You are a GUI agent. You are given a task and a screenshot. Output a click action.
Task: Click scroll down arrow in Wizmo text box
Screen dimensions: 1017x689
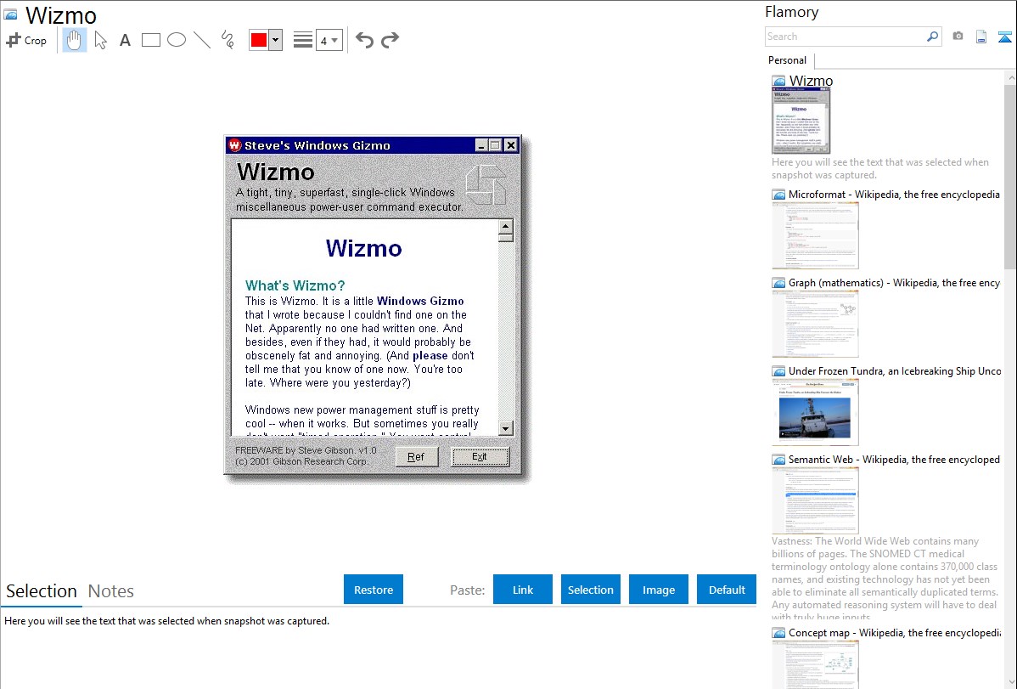pyautogui.click(x=506, y=428)
